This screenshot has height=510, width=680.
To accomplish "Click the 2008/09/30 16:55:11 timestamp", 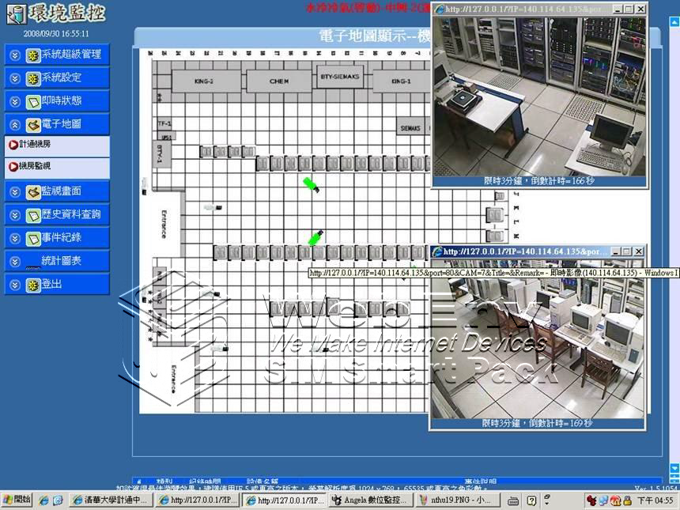I will point(56,34).
